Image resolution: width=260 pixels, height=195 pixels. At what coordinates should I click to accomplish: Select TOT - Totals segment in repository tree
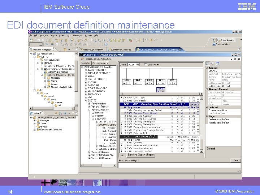pos(109,143)
